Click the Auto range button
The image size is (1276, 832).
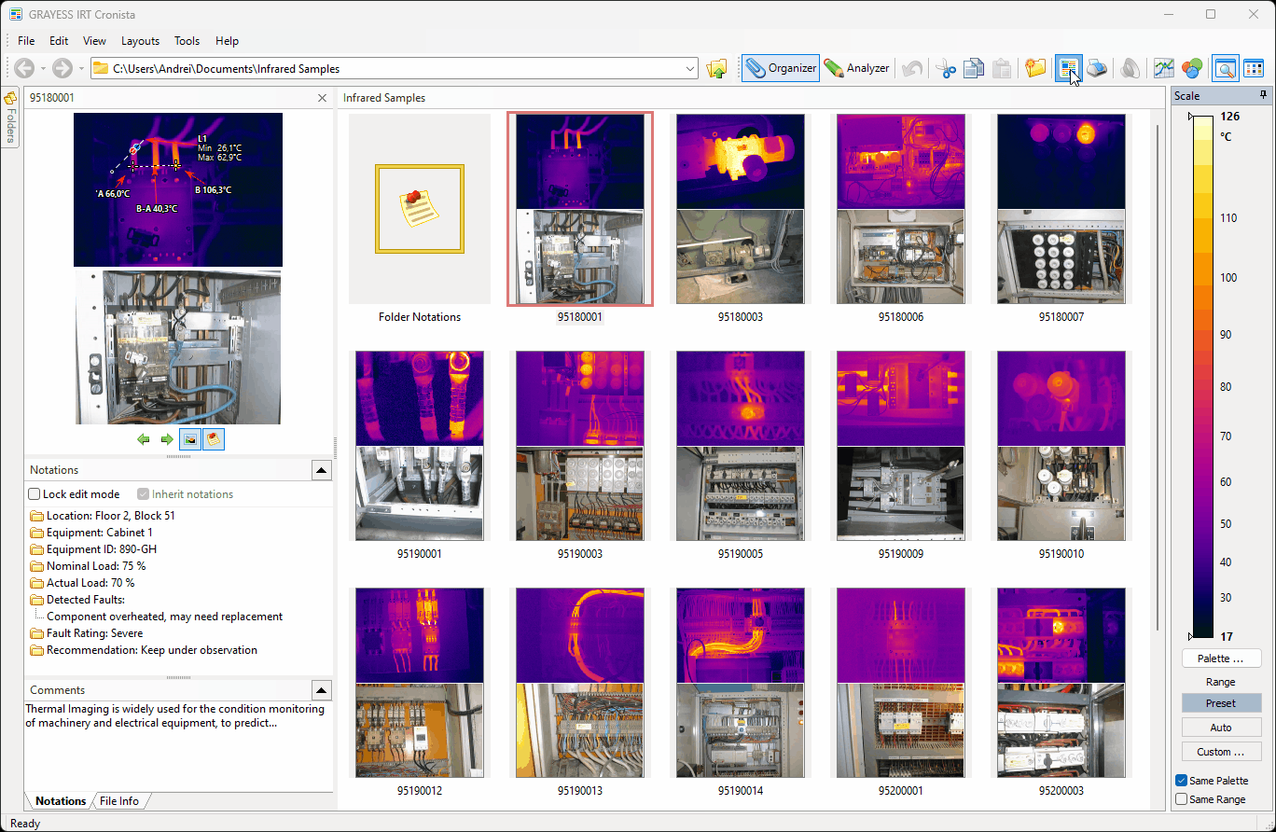[x=1220, y=728]
